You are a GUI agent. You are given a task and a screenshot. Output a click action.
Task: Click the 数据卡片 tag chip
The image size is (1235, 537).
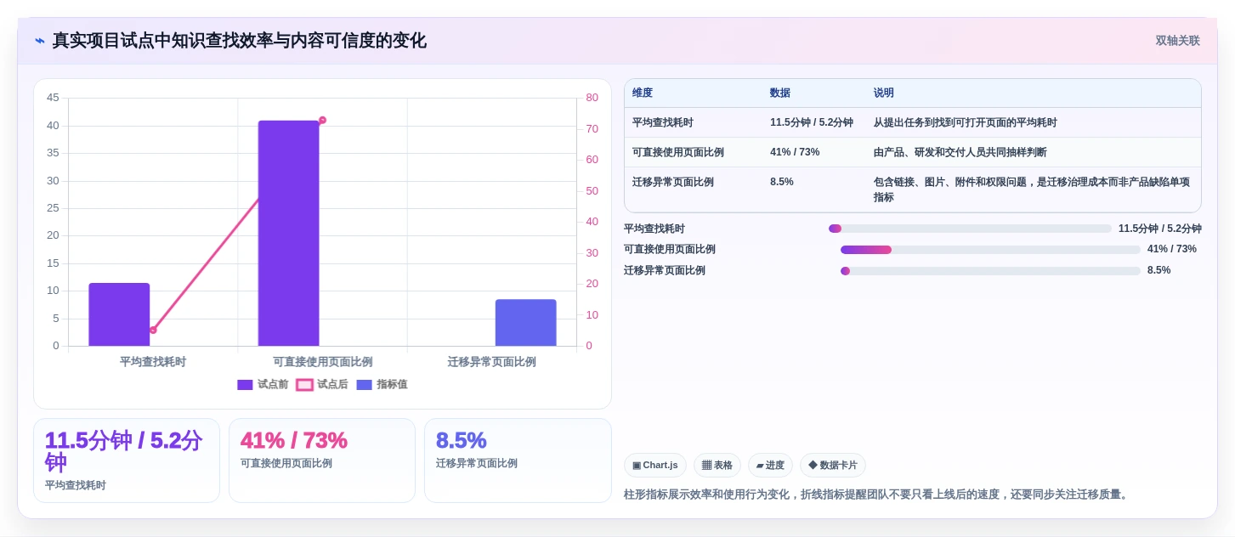point(833,465)
